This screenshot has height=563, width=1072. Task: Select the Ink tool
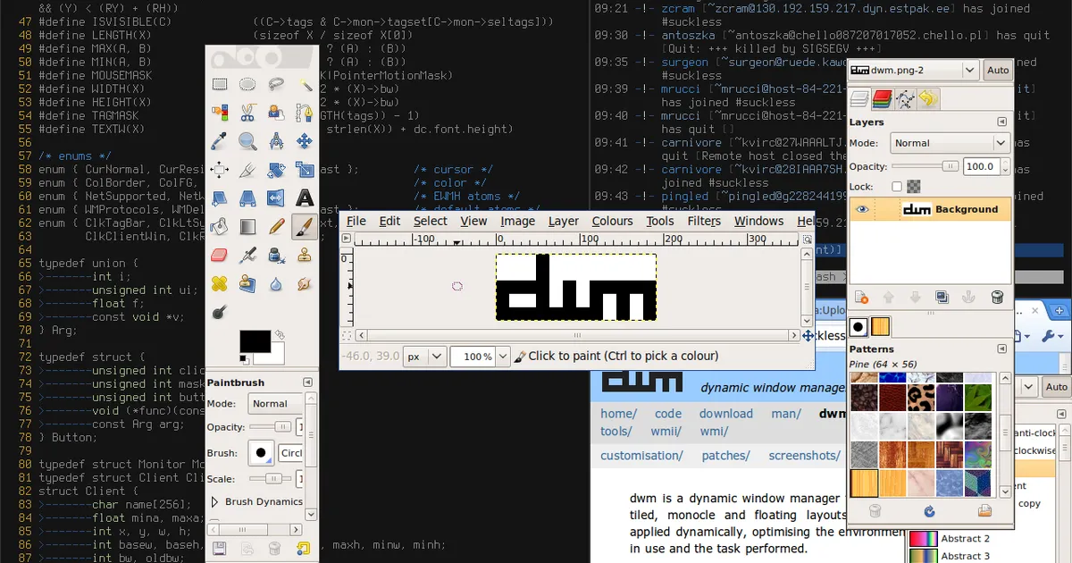(x=276, y=256)
